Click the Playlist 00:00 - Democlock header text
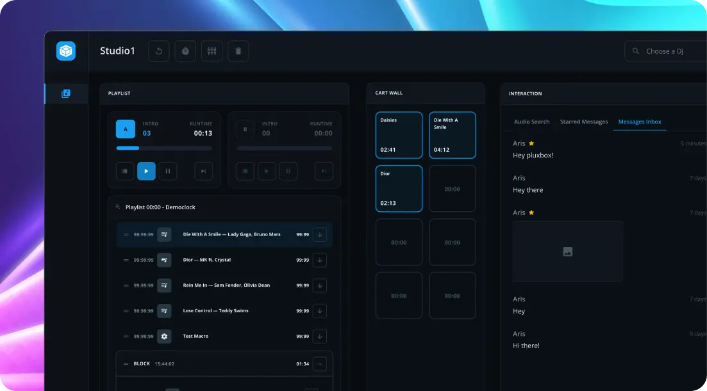The image size is (707, 391). 160,207
